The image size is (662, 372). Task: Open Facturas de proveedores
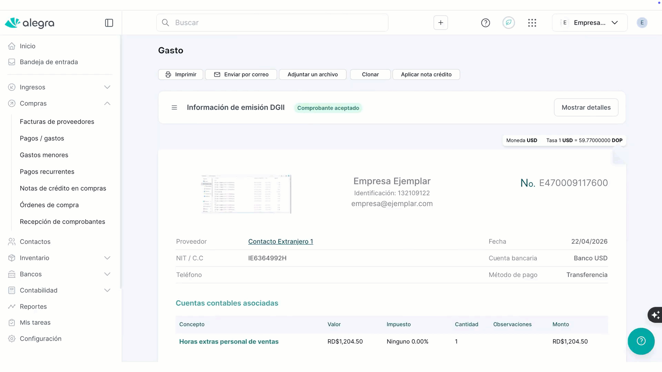(57, 122)
